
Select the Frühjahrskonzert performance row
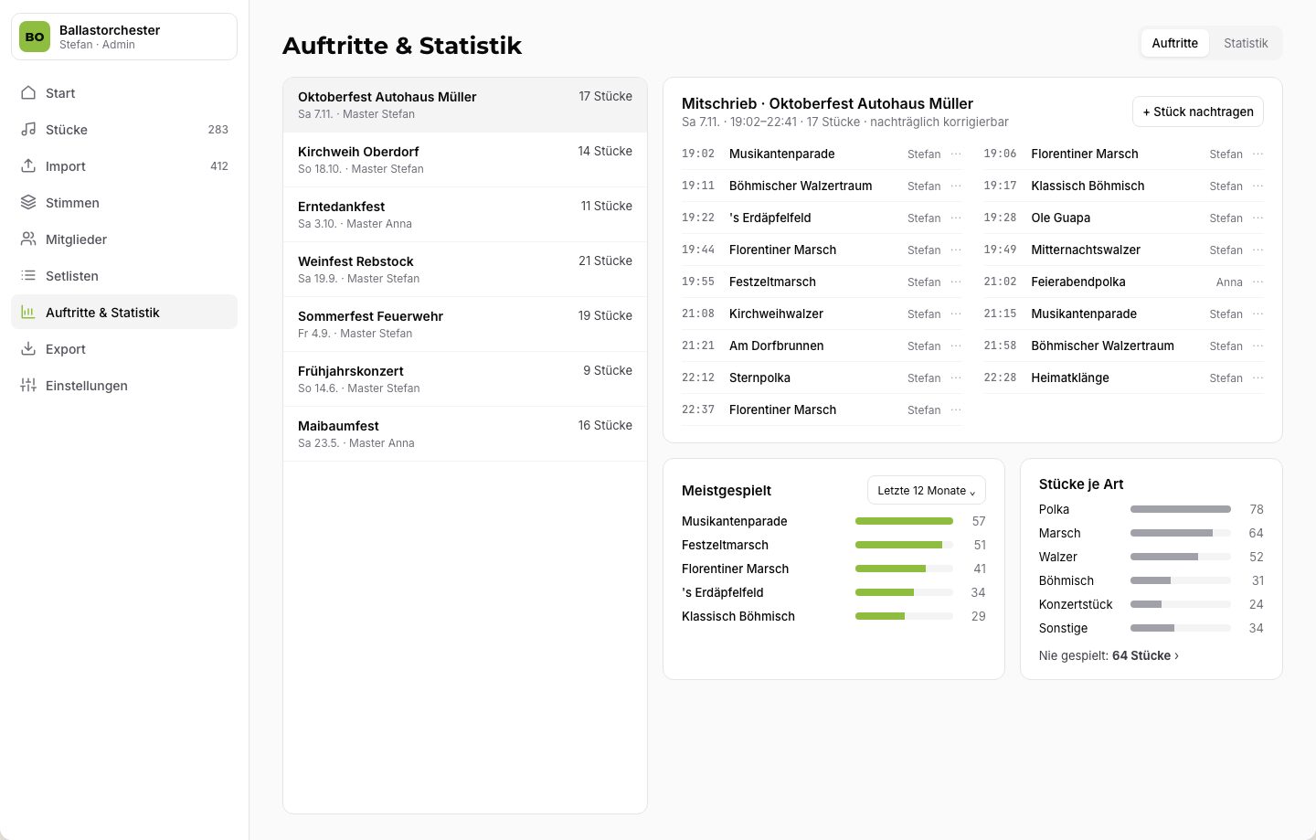coord(465,379)
